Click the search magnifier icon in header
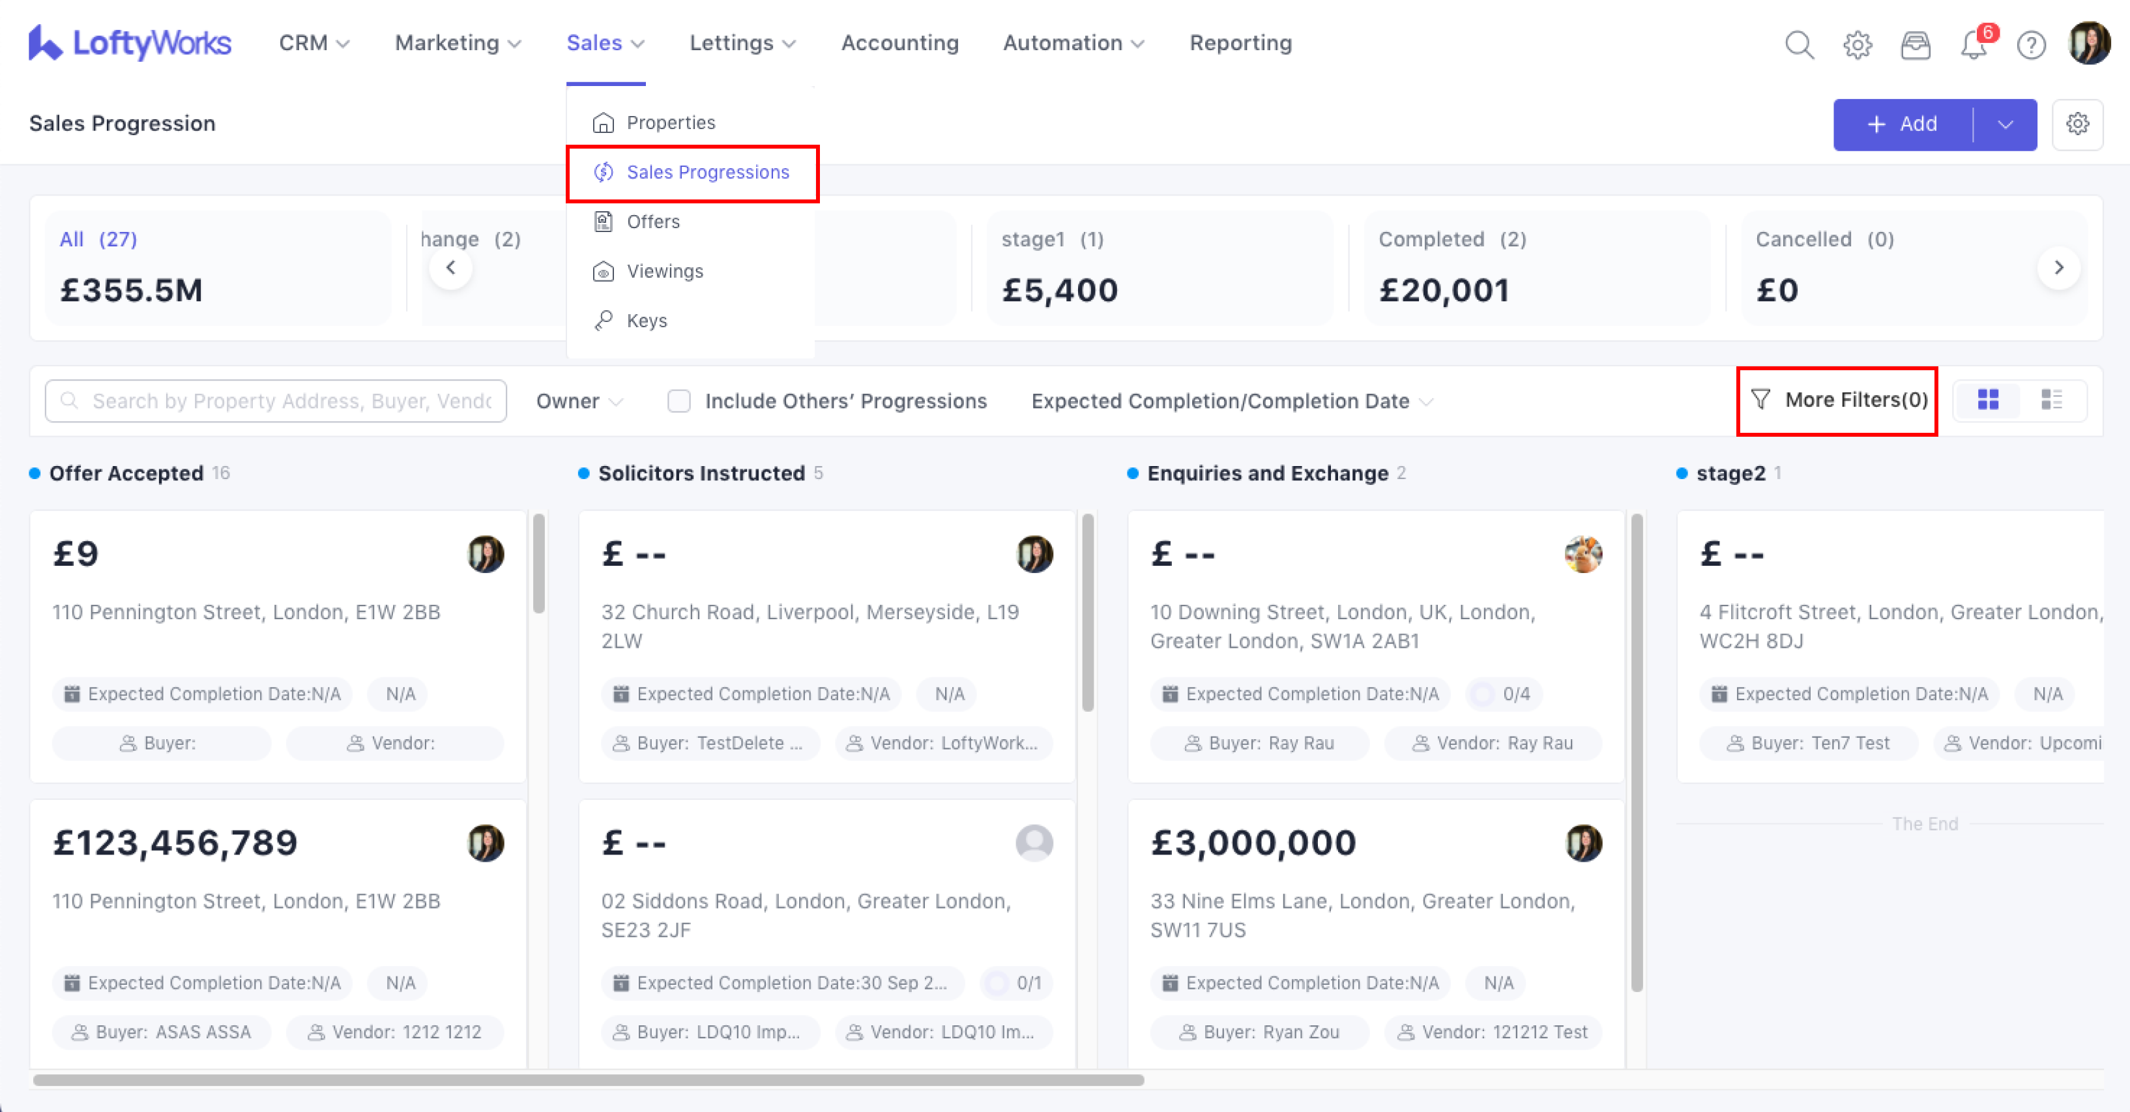2130x1112 pixels. point(1800,44)
